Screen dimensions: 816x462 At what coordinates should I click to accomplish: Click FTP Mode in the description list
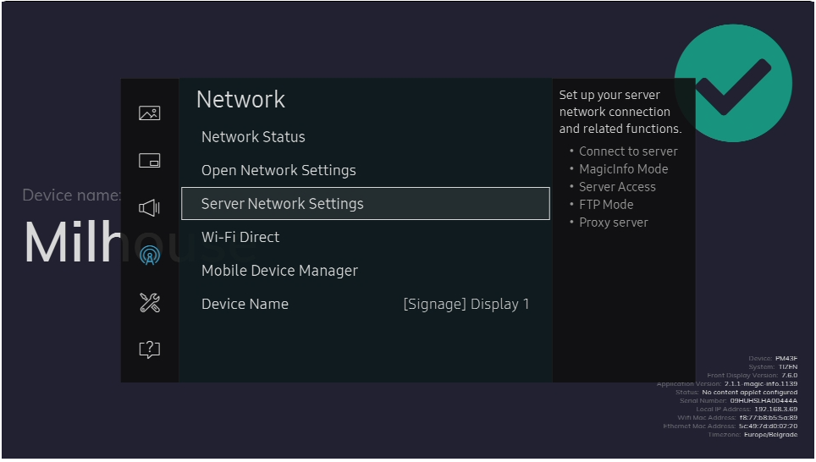click(x=606, y=205)
